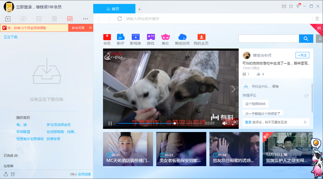Switch to the 首页 tab
The width and height of the screenshot is (323, 179).
click(114, 9)
